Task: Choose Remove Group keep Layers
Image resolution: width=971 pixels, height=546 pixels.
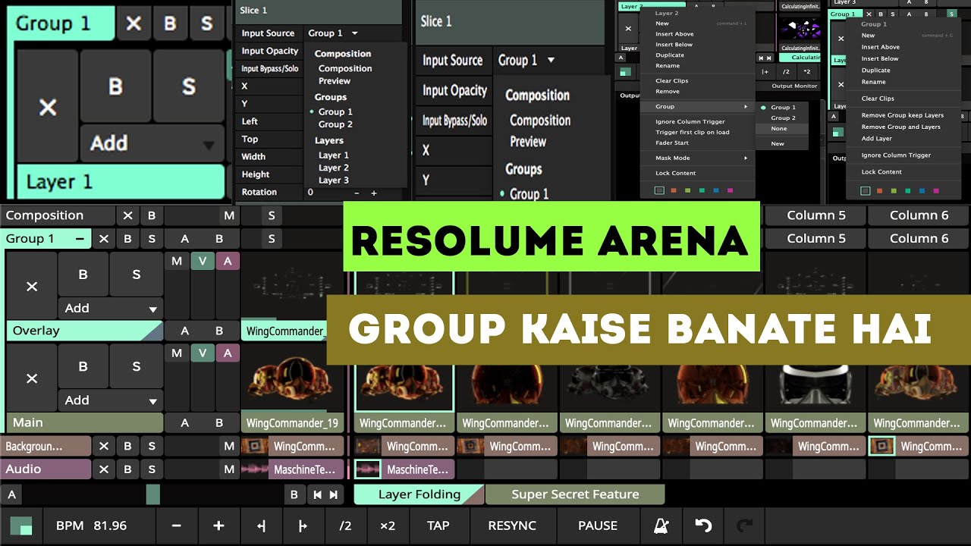Action: [902, 115]
